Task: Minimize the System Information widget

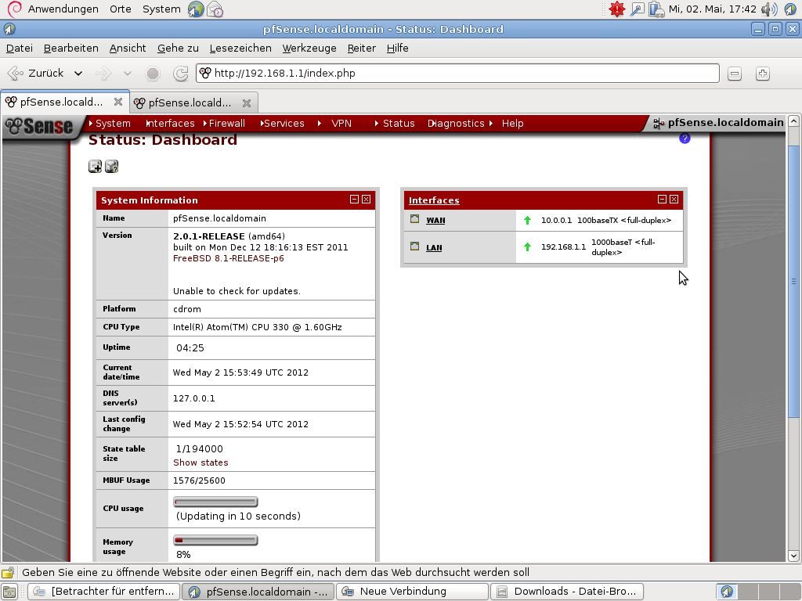Action: [x=354, y=200]
